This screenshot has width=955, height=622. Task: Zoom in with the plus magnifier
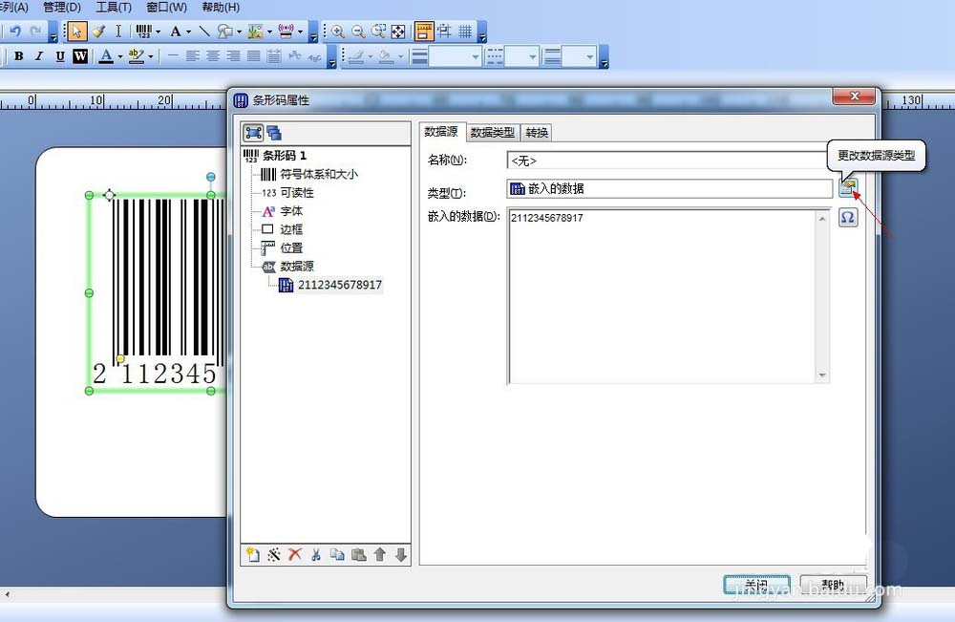(338, 32)
